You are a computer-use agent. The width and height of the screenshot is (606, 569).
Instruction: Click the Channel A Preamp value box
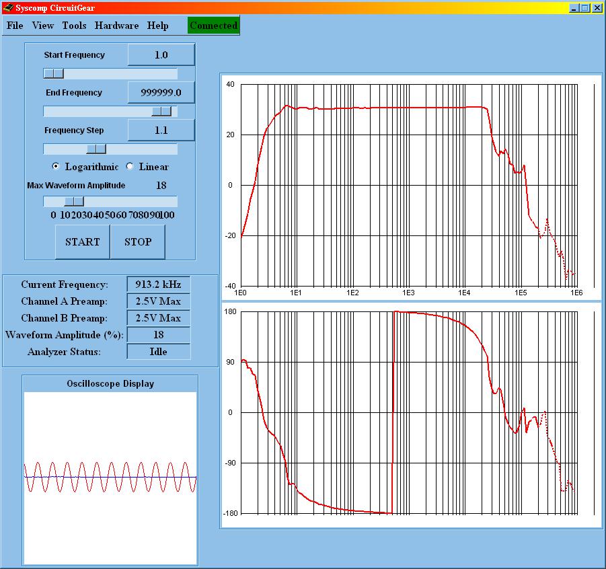pyautogui.click(x=158, y=301)
